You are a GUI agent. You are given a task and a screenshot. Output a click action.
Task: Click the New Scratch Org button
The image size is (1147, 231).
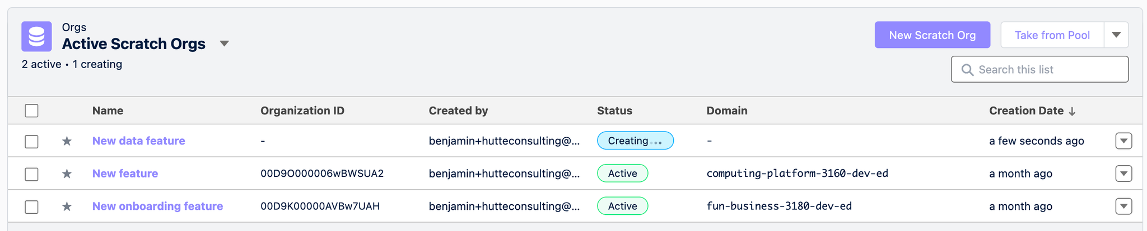click(932, 35)
